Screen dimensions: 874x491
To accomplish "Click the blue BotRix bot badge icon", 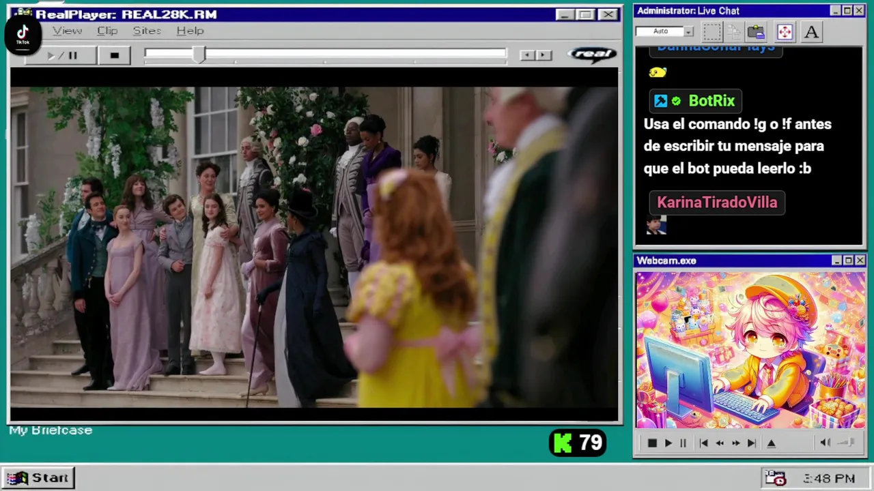I will coord(660,101).
